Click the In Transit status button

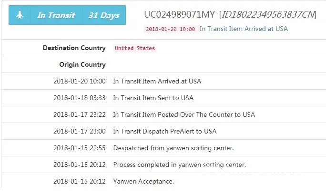point(56,15)
